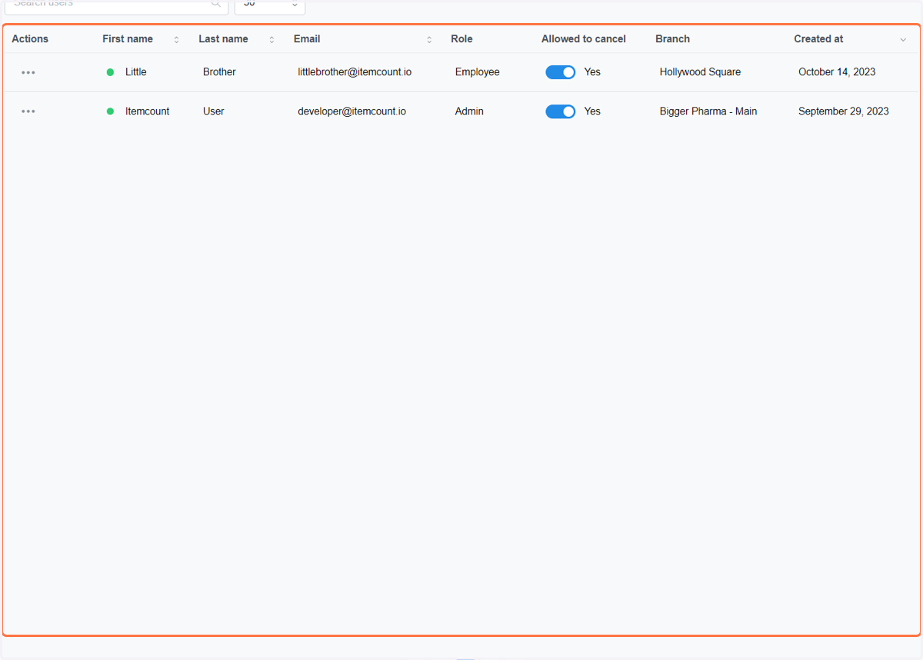Click Yes label in Little Brother row
The width and height of the screenshot is (923, 660).
coord(592,72)
